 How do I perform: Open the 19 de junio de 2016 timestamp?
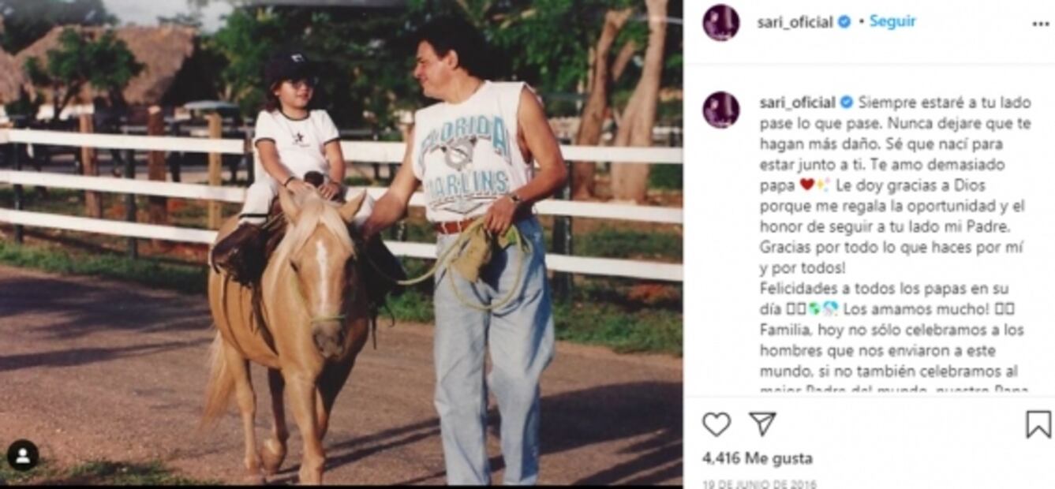[x=759, y=483]
